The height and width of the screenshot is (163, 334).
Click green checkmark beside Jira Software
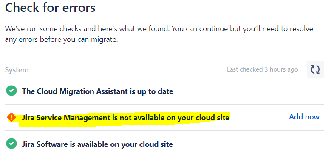(11, 144)
